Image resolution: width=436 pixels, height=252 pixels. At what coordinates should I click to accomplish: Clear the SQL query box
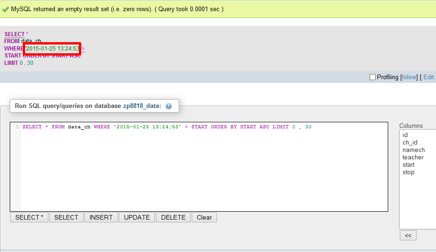[204, 217]
